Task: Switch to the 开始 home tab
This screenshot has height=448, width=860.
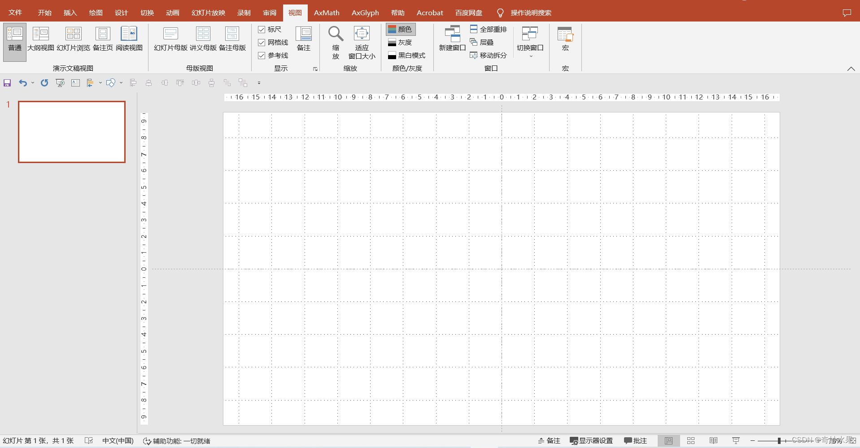Action: pyautogui.click(x=45, y=13)
